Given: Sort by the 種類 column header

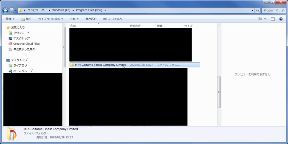Looking at the screenshot, I should pos(169,26).
